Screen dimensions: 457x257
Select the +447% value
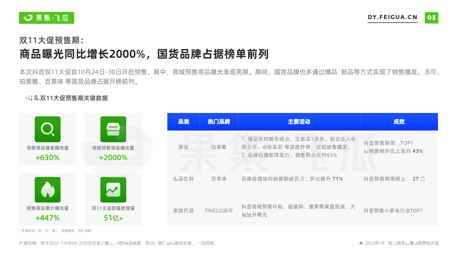tap(48, 218)
